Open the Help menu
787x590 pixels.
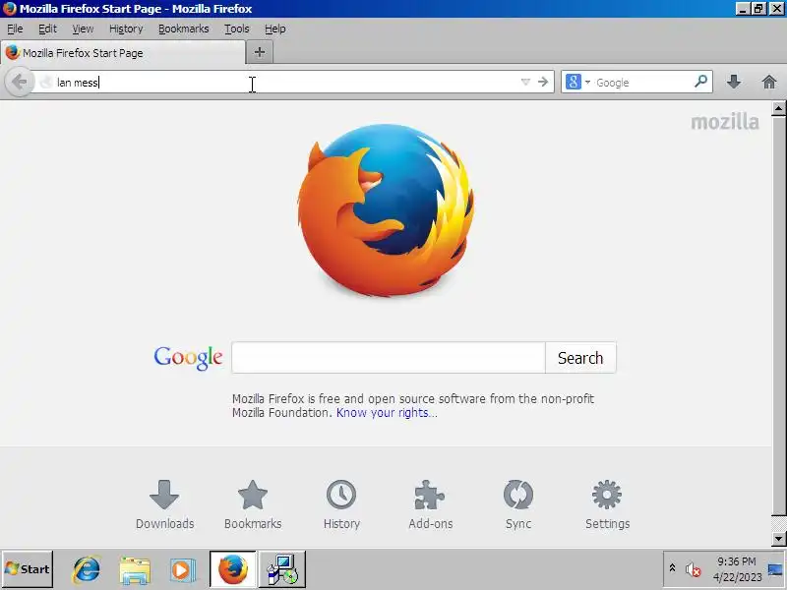tap(275, 29)
